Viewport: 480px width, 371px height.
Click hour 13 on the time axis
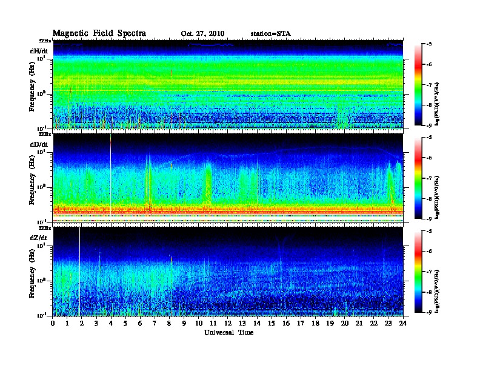tap(242, 323)
